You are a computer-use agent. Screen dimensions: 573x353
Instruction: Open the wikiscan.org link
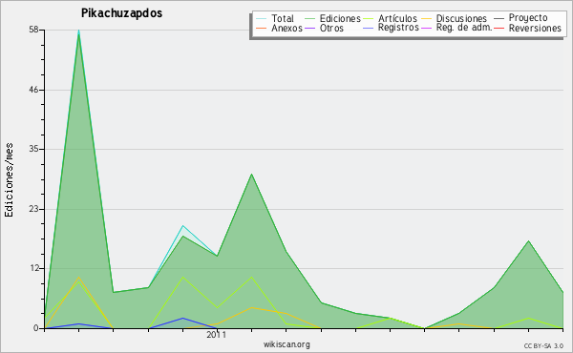(x=286, y=344)
